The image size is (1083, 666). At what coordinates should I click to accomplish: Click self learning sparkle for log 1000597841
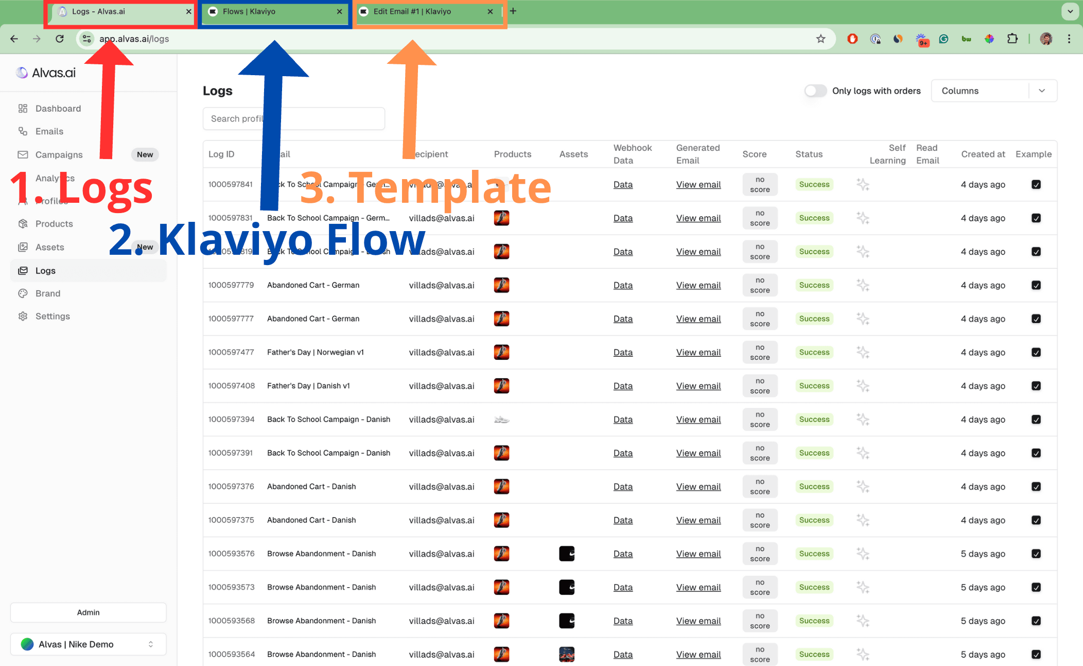863,184
